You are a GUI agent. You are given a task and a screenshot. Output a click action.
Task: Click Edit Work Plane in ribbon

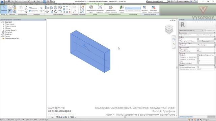111,9
